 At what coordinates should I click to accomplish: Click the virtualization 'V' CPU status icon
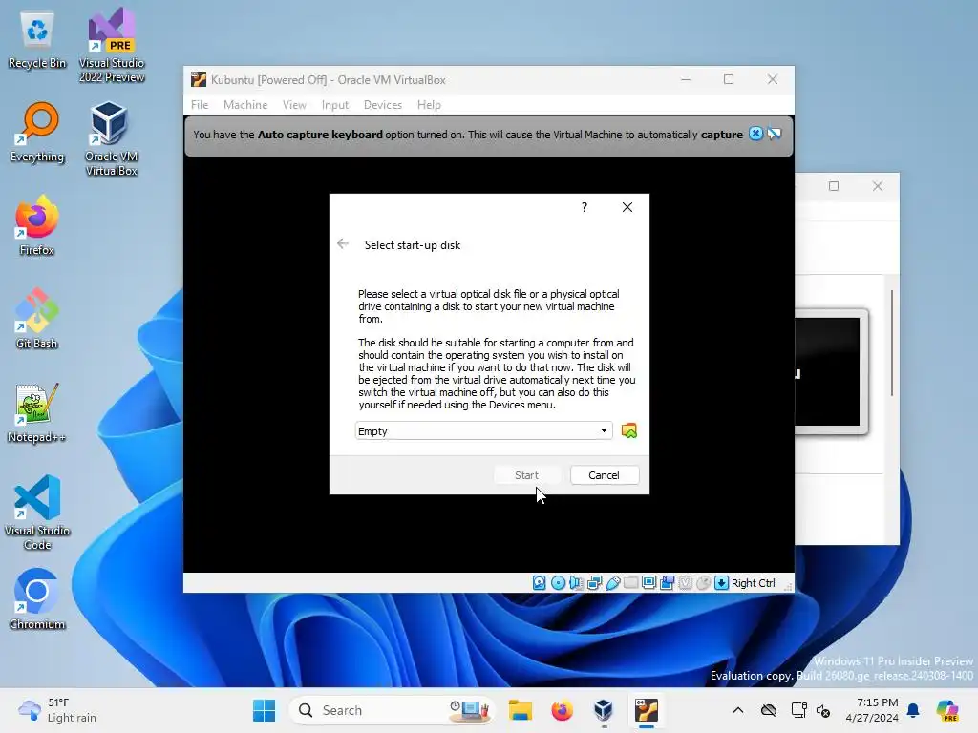(x=685, y=583)
